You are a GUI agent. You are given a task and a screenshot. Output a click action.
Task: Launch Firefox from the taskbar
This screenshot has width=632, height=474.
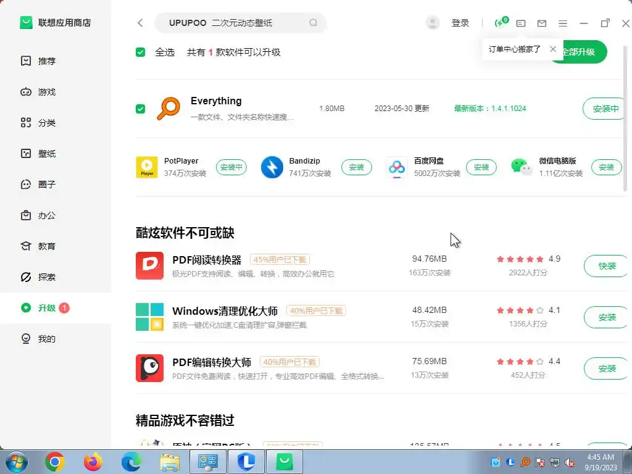[x=93, y=462]
